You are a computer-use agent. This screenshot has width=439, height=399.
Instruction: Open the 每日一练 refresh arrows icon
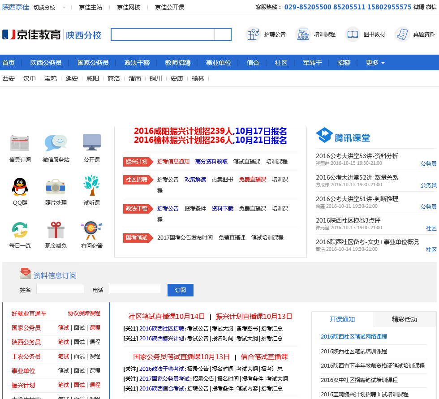[20, 230]
